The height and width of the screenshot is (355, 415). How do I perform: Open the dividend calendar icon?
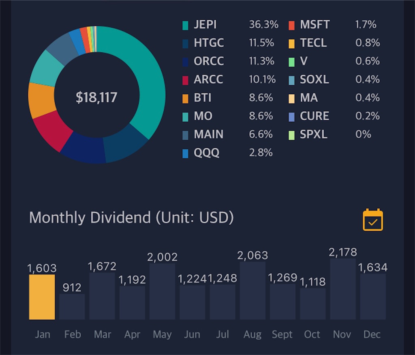pyautogui.click(x=373, y=220)
